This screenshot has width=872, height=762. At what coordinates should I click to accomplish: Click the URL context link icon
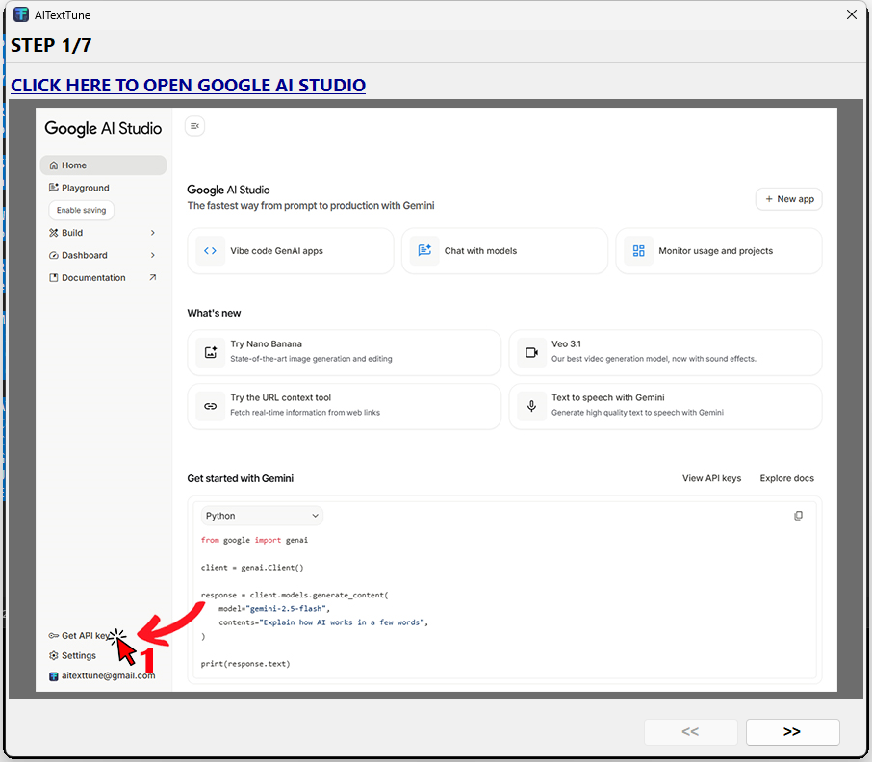[210, 406]
